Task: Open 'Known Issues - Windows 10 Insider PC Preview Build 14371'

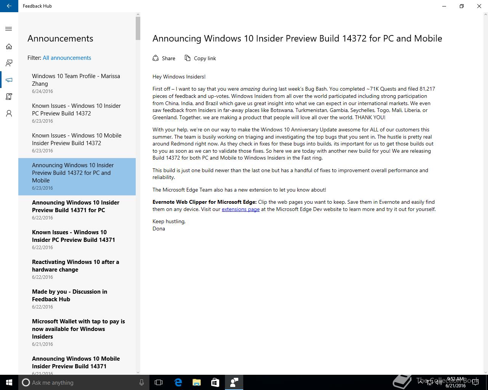Action: [x=77, y=240]
